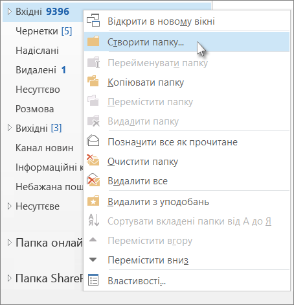Select Позначити все як прочитане
Screen dimensions: 294x305
pos(187,142)
